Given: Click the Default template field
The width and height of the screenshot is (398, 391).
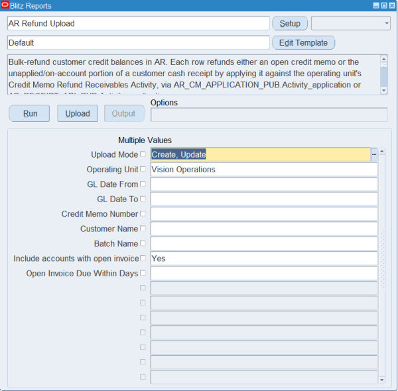Looking at the screenshot, I should point(139,42).
